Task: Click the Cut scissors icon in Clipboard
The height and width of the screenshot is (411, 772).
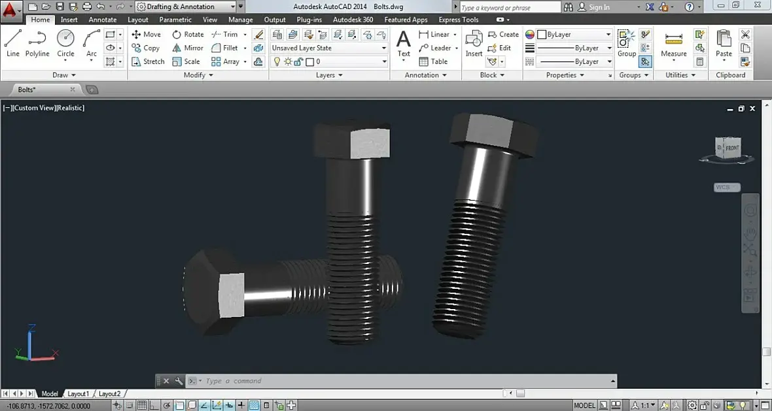Action: (745, 35)
